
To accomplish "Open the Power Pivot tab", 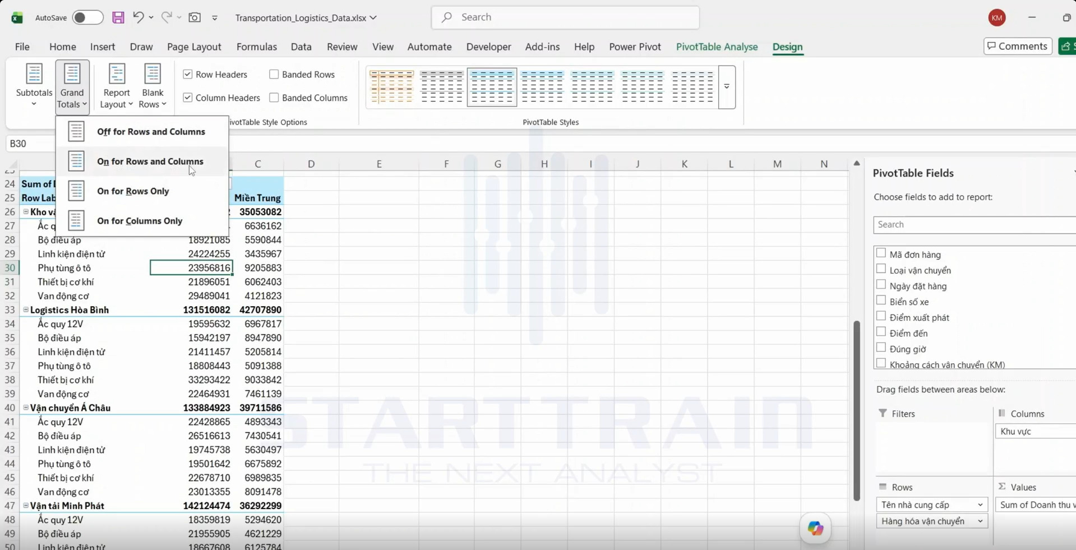I will coord(635,47).
